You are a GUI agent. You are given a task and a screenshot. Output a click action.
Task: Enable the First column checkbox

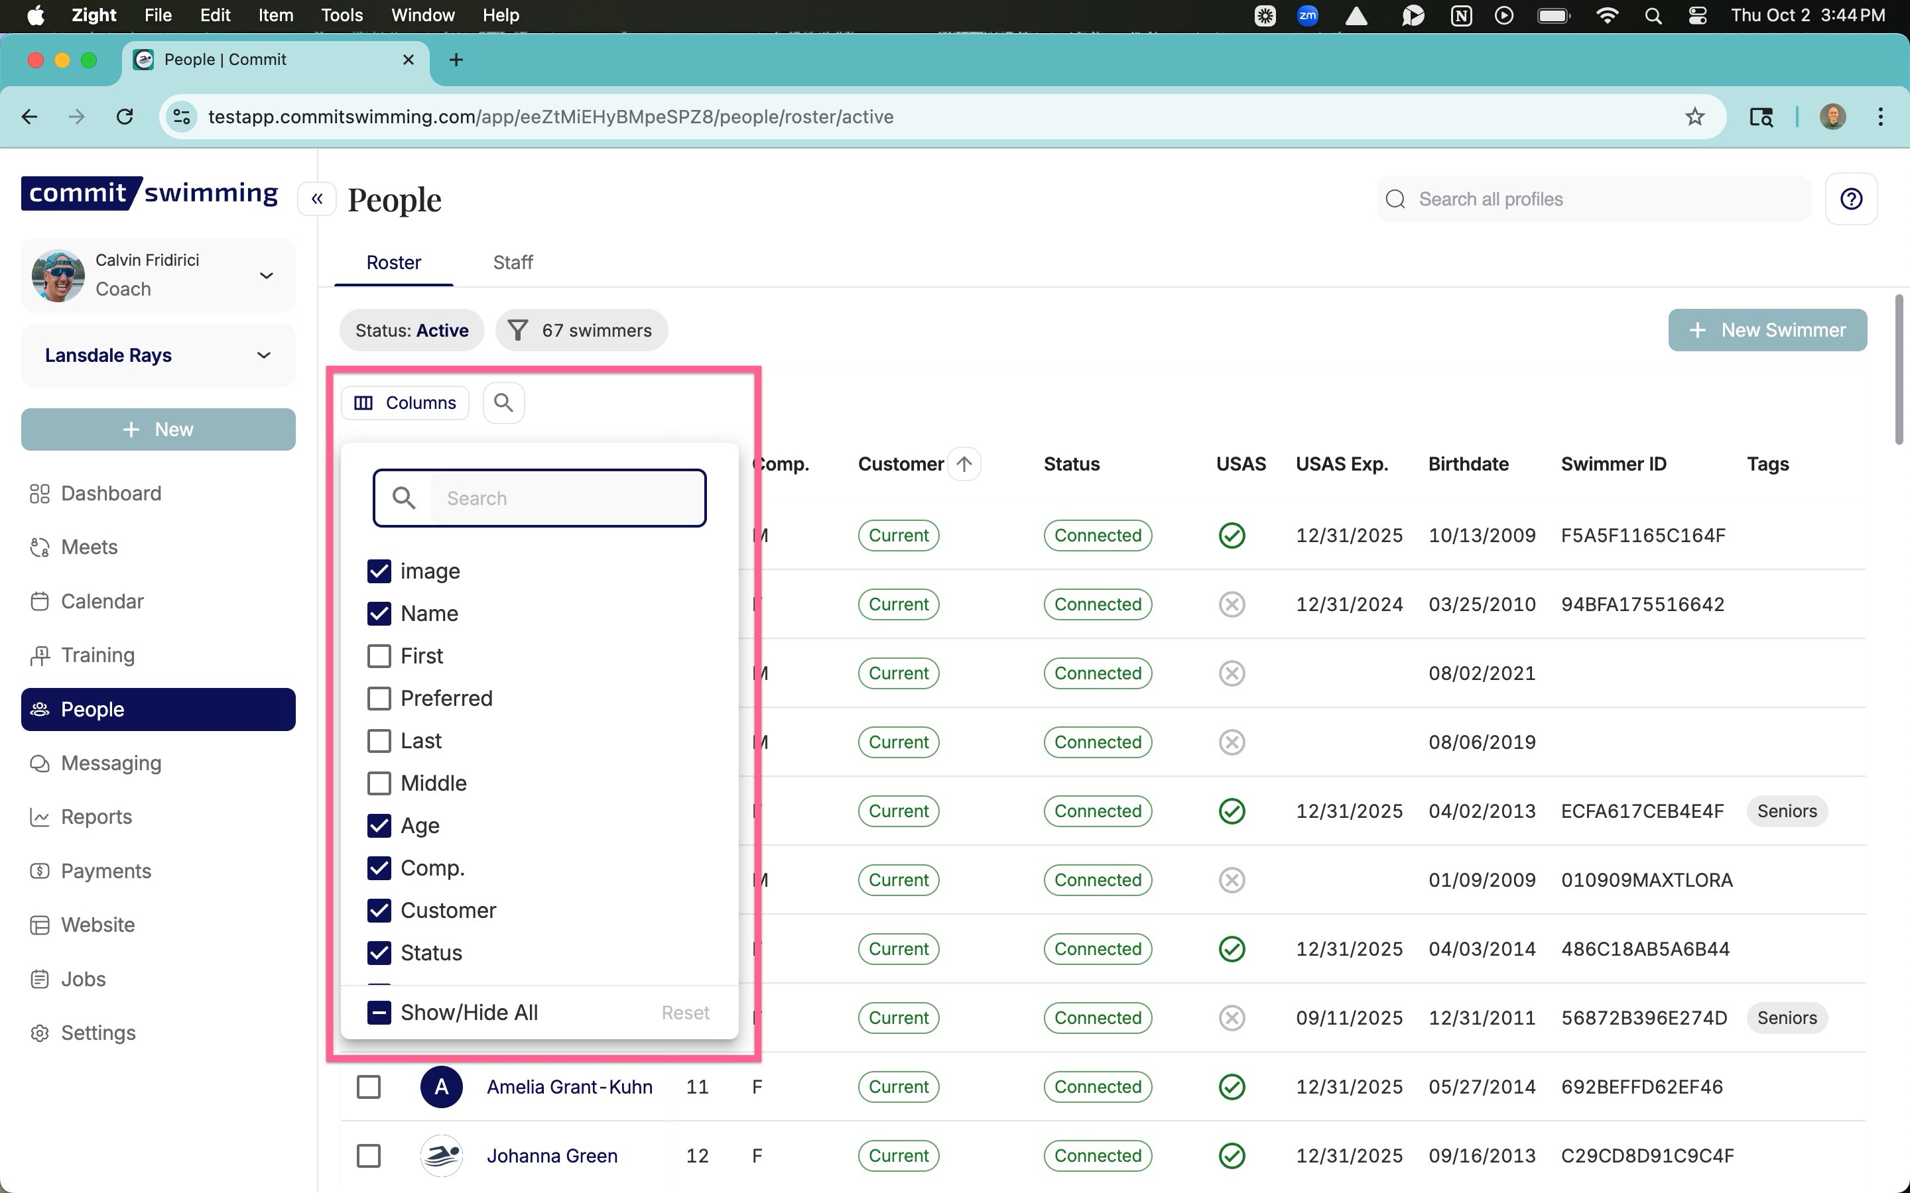tap(379, 655)
